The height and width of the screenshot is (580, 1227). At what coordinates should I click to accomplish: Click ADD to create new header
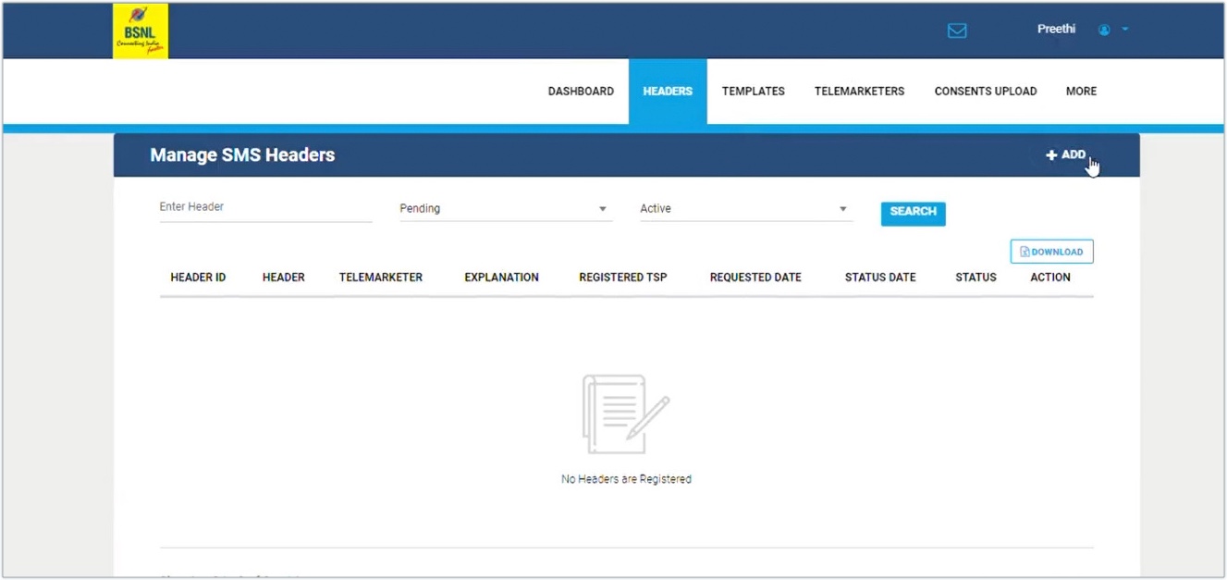pos(1068,154)
